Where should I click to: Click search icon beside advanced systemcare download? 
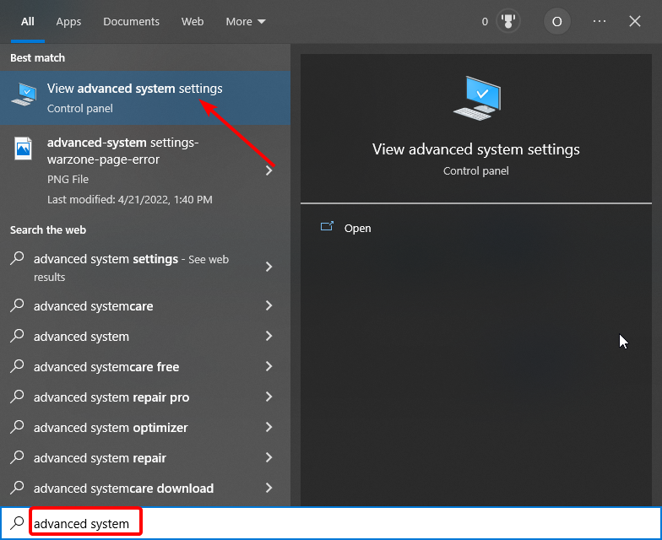17,488
